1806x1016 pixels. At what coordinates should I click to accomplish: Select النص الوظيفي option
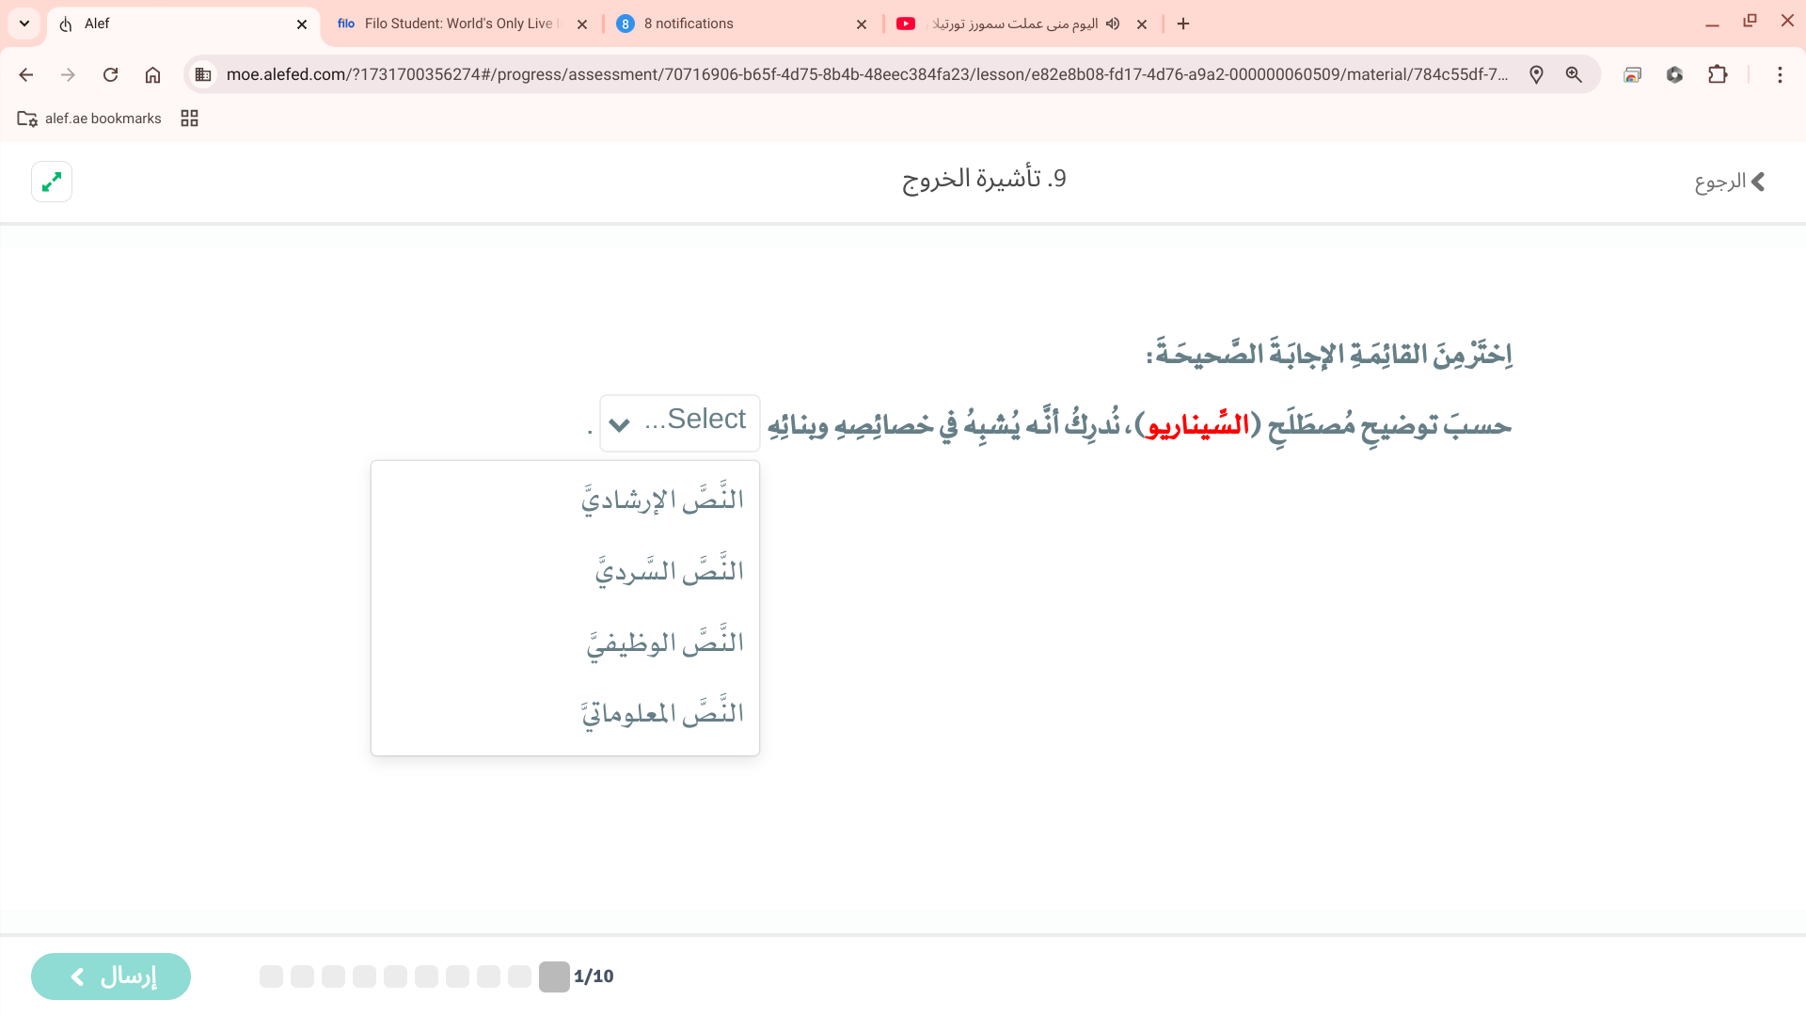(665, 642)
